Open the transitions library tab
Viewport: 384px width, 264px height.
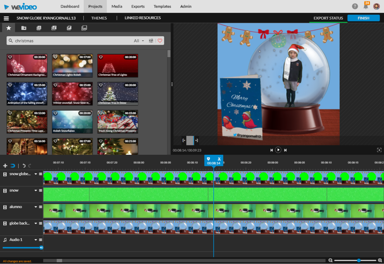click(x=69, y=28)
